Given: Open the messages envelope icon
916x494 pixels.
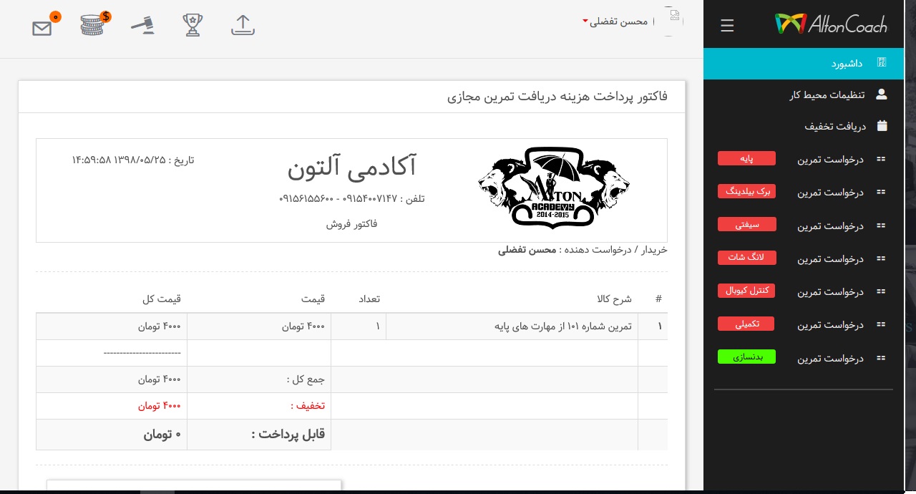Looking at the screenshot, I should [x=43, y=28].
